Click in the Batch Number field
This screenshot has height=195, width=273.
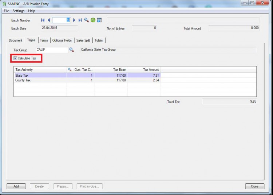[x=61, y=20]
